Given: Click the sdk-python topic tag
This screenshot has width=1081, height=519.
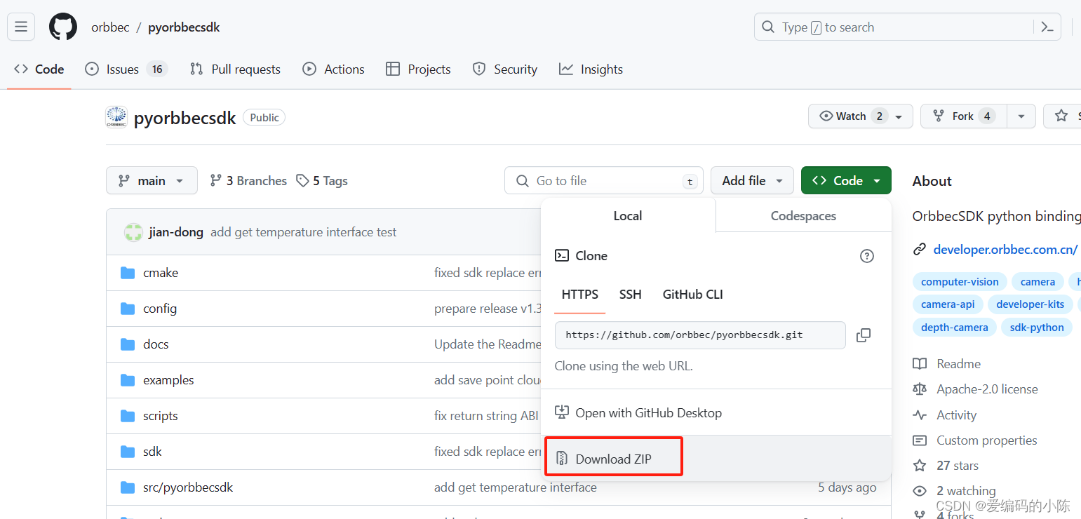Looking at the screenshot, I should (x=1037, y=328).
